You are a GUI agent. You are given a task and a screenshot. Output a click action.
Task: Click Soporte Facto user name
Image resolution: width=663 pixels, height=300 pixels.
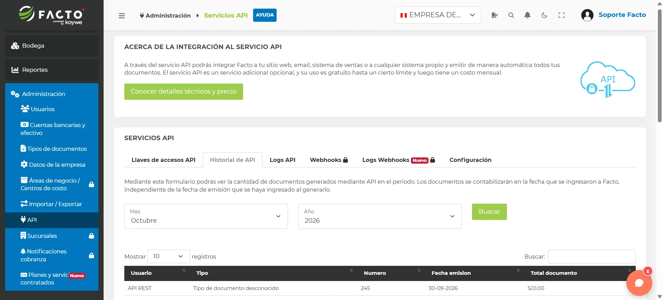click(622, 15)
